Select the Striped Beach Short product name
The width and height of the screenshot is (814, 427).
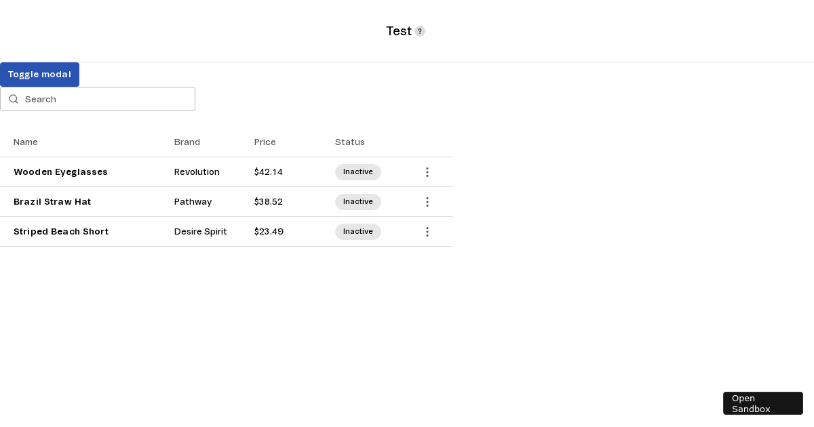pos(61,232)
